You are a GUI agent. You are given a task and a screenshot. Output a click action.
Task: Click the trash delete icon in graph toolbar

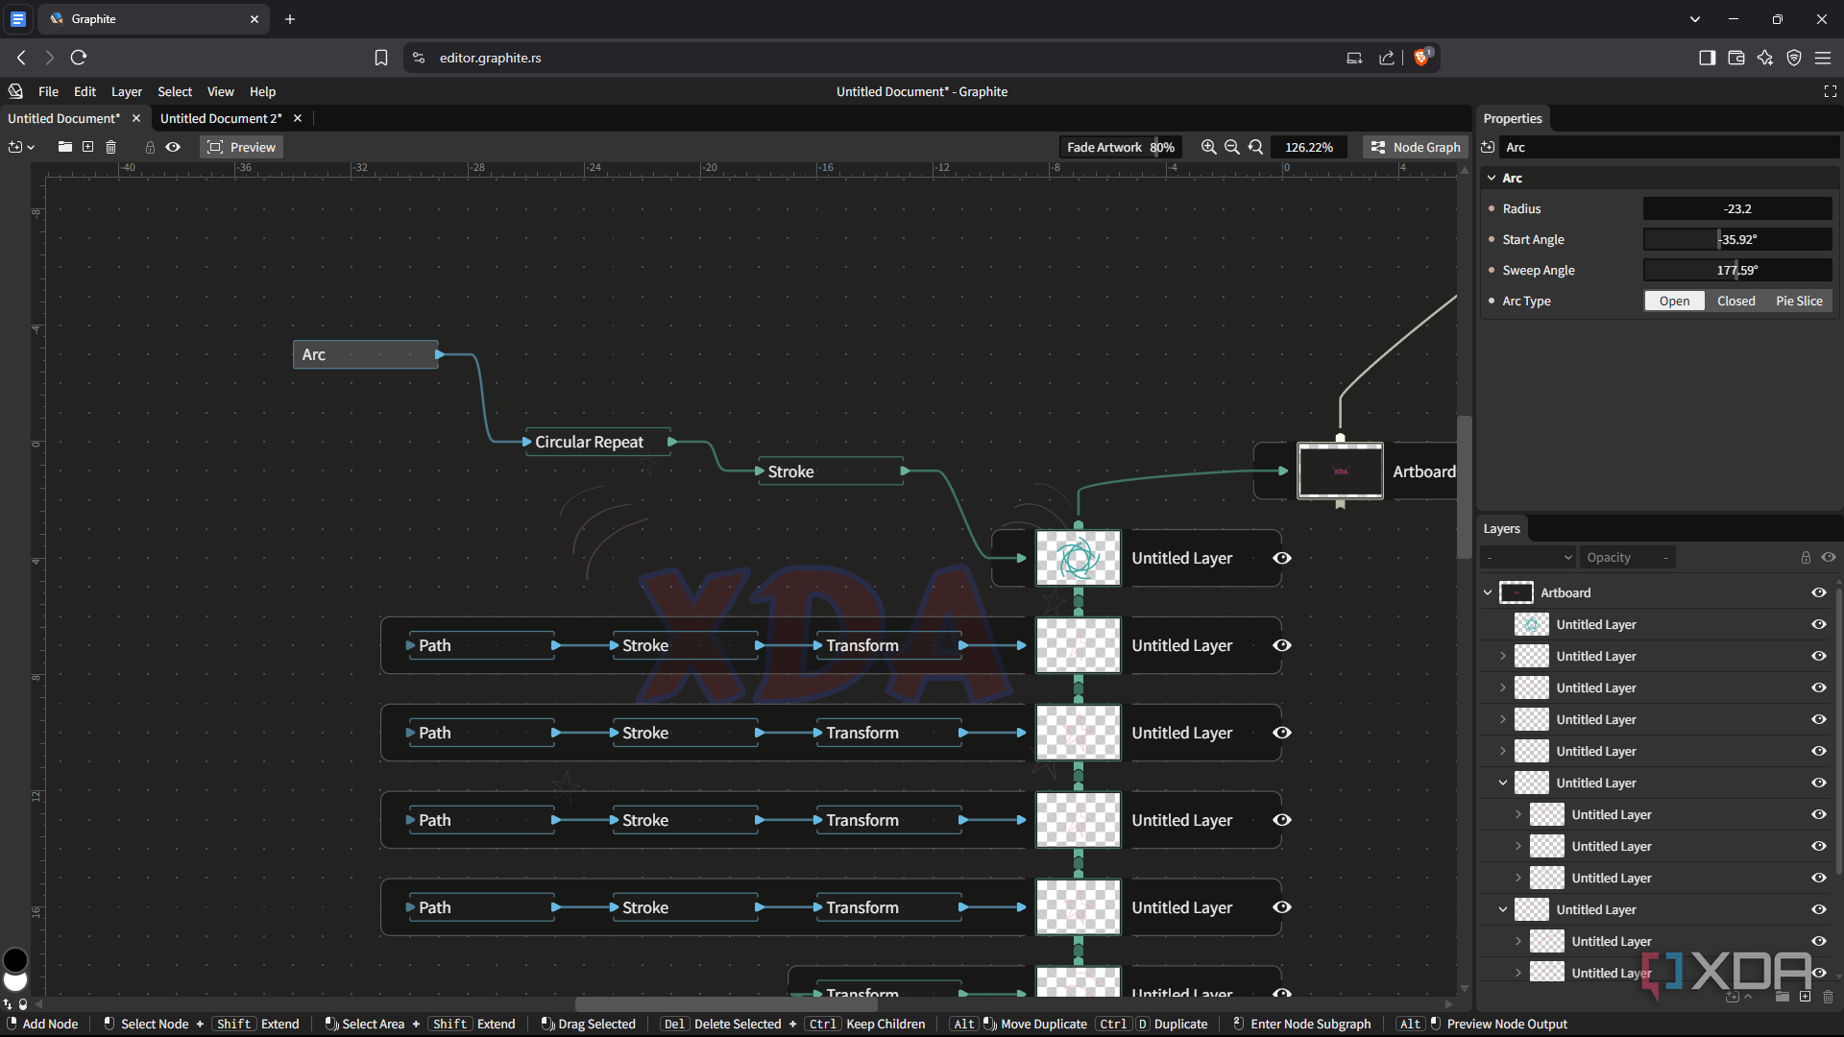(x=110, y=147)
